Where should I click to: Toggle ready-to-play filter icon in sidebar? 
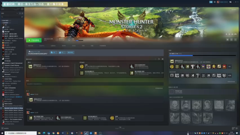coord(22,13)
